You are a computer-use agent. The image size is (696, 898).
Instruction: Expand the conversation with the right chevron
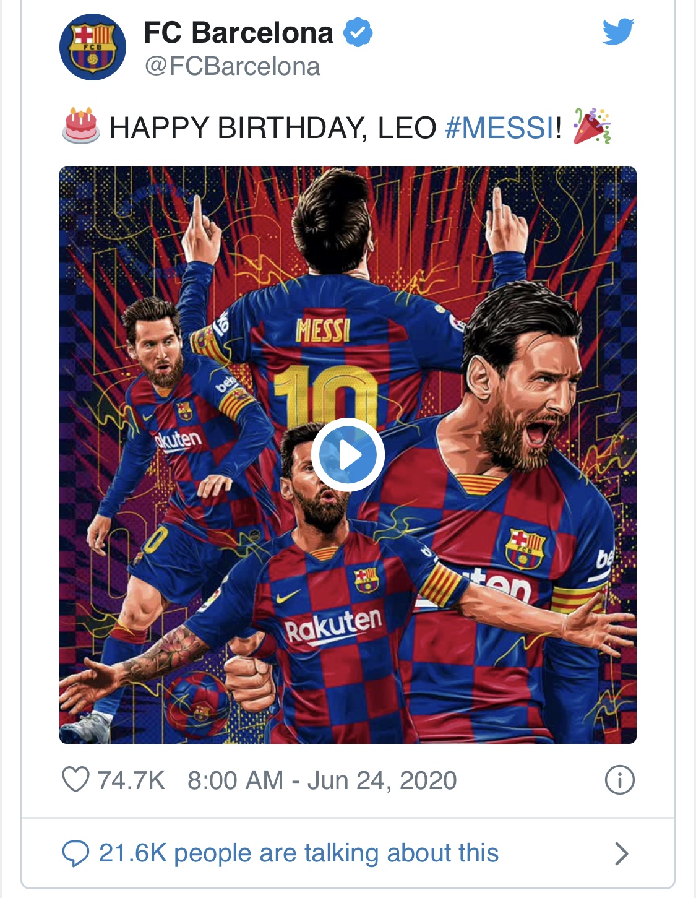click(x=621, y=853)
